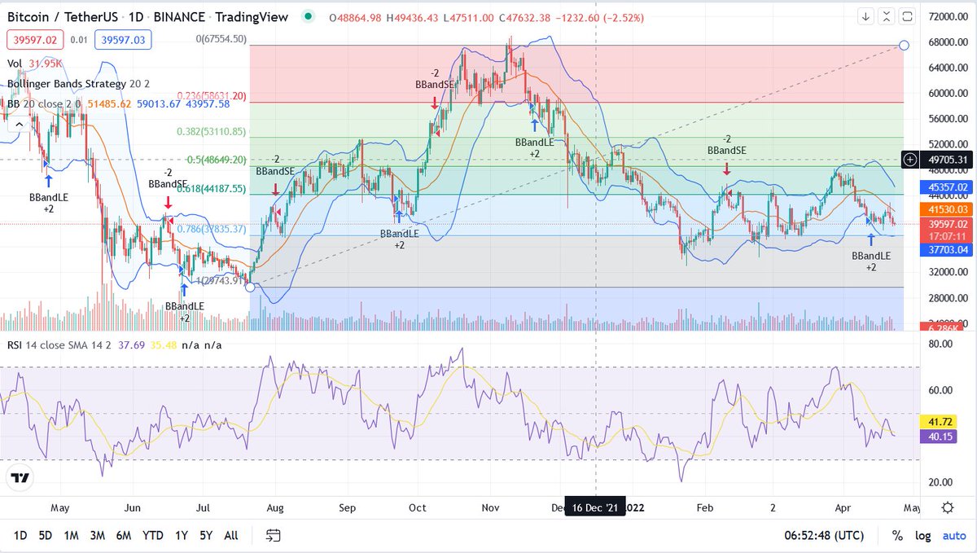Click the BBandSE red arrow in June

coord(168,202)
